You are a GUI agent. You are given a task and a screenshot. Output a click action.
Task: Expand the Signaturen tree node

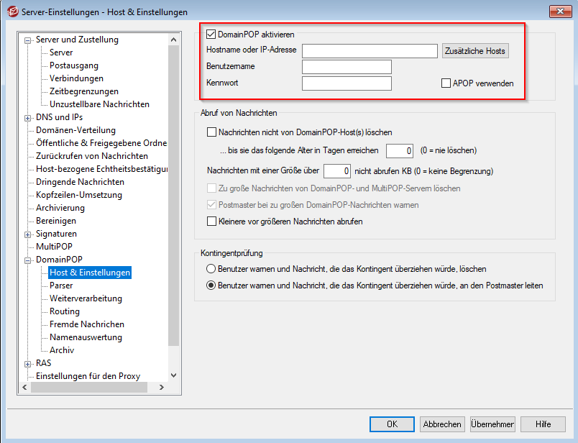[28, 234]
